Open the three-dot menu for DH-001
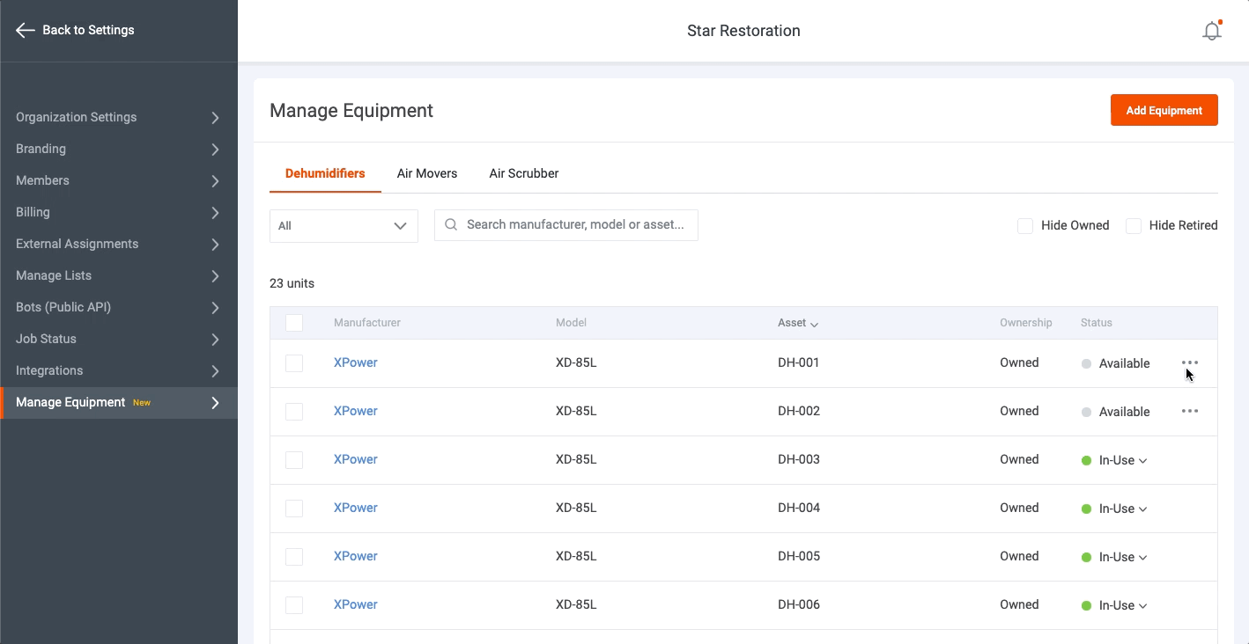This screenshot has width=1249, height=644. tap(1190, 362)
